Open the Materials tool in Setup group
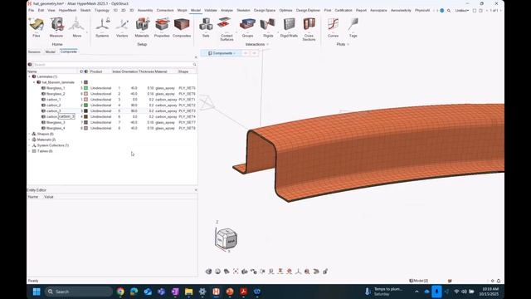 [142, 27]
